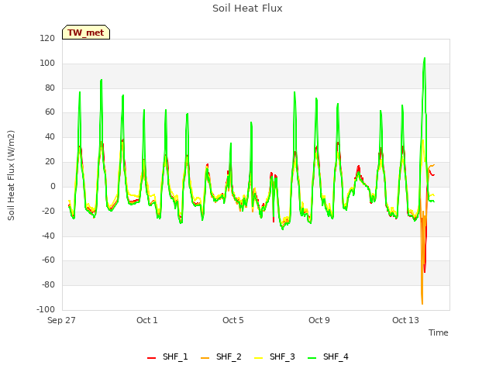The height and width of the screenshot is (372, 496).
Task: Toggle the SHF_4 legend entry
Action: point(328,356)
